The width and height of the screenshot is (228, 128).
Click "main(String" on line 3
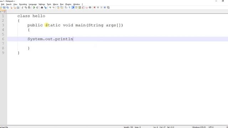89,25
